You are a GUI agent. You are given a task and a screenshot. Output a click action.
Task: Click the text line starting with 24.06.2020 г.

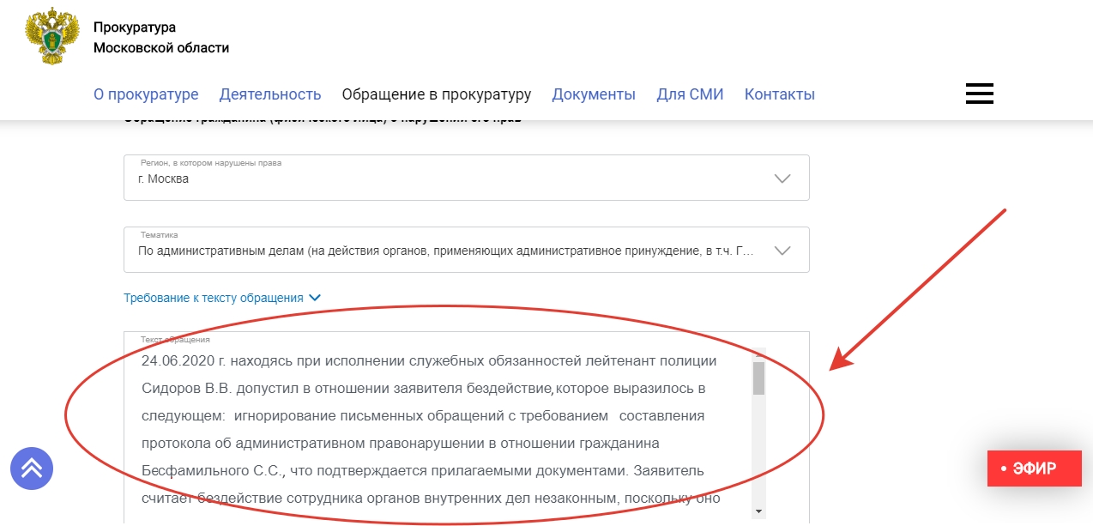(429, 360)
